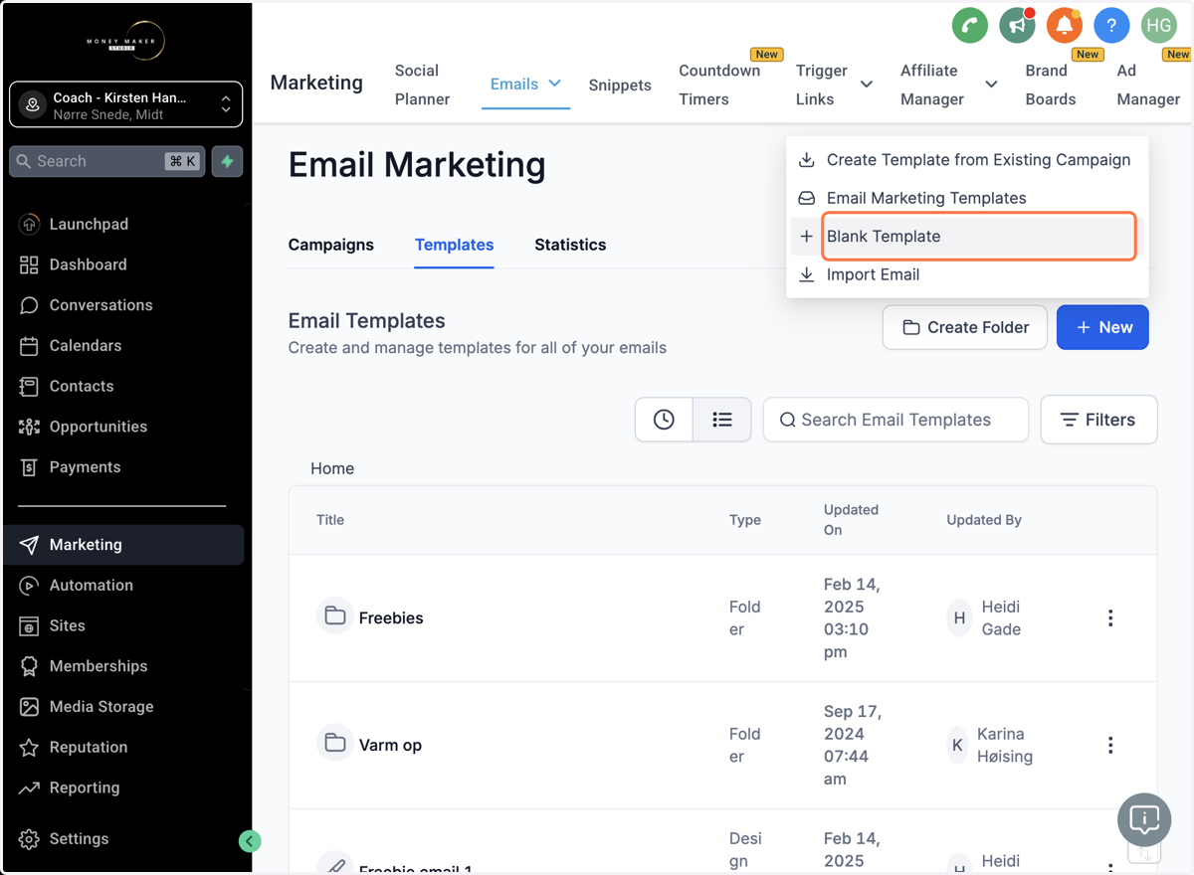1194x875 pixels.
Task: Open the Filters button
Action: [x=1098, y=420]
